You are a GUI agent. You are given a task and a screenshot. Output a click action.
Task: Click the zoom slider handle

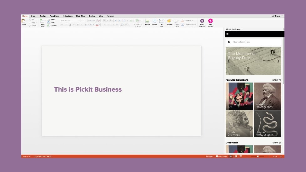click(x=258, y=156)
